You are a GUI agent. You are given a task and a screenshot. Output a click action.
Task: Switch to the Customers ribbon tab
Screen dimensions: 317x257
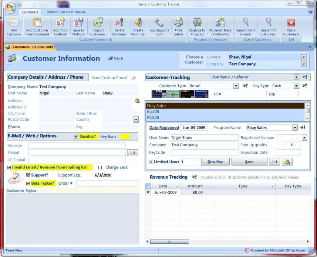(30, 12)
